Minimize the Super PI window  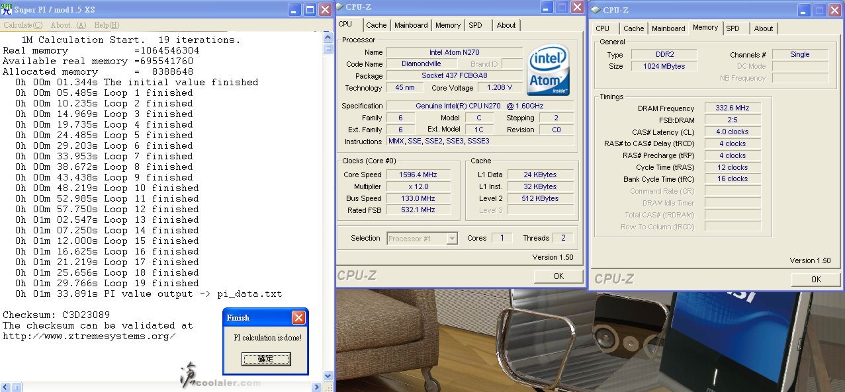pos(295,9)
